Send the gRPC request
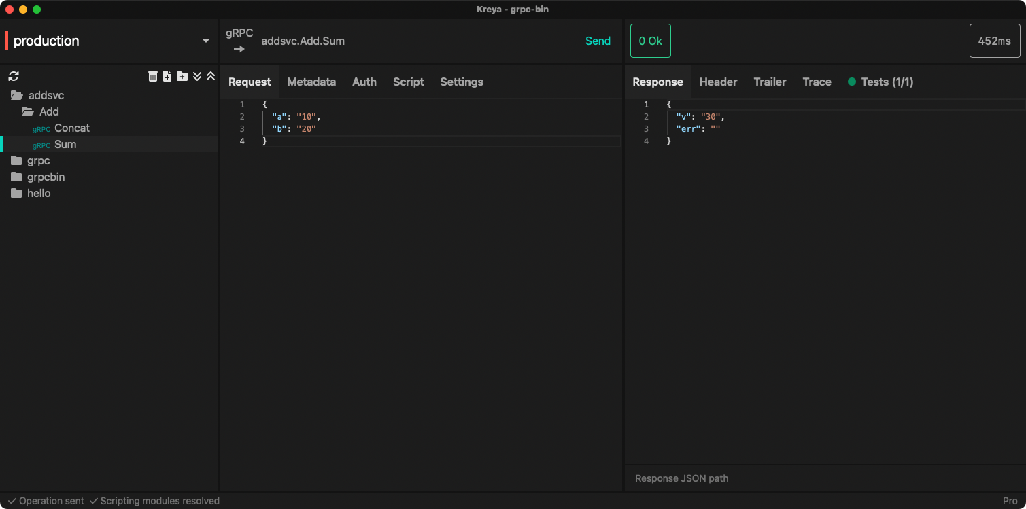The height and width of the screenshot is (509, 1026). click(x=598, y=41)
